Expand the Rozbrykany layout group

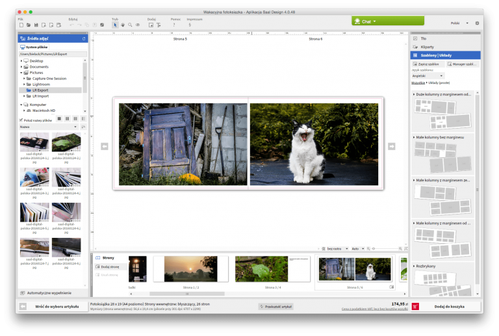pos(414,266)
